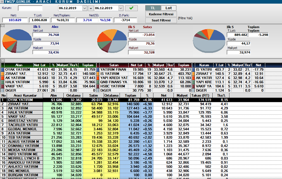
Task: Click the orange swatch beside ZIRAAT YAT.
Action: pos(2,74)
